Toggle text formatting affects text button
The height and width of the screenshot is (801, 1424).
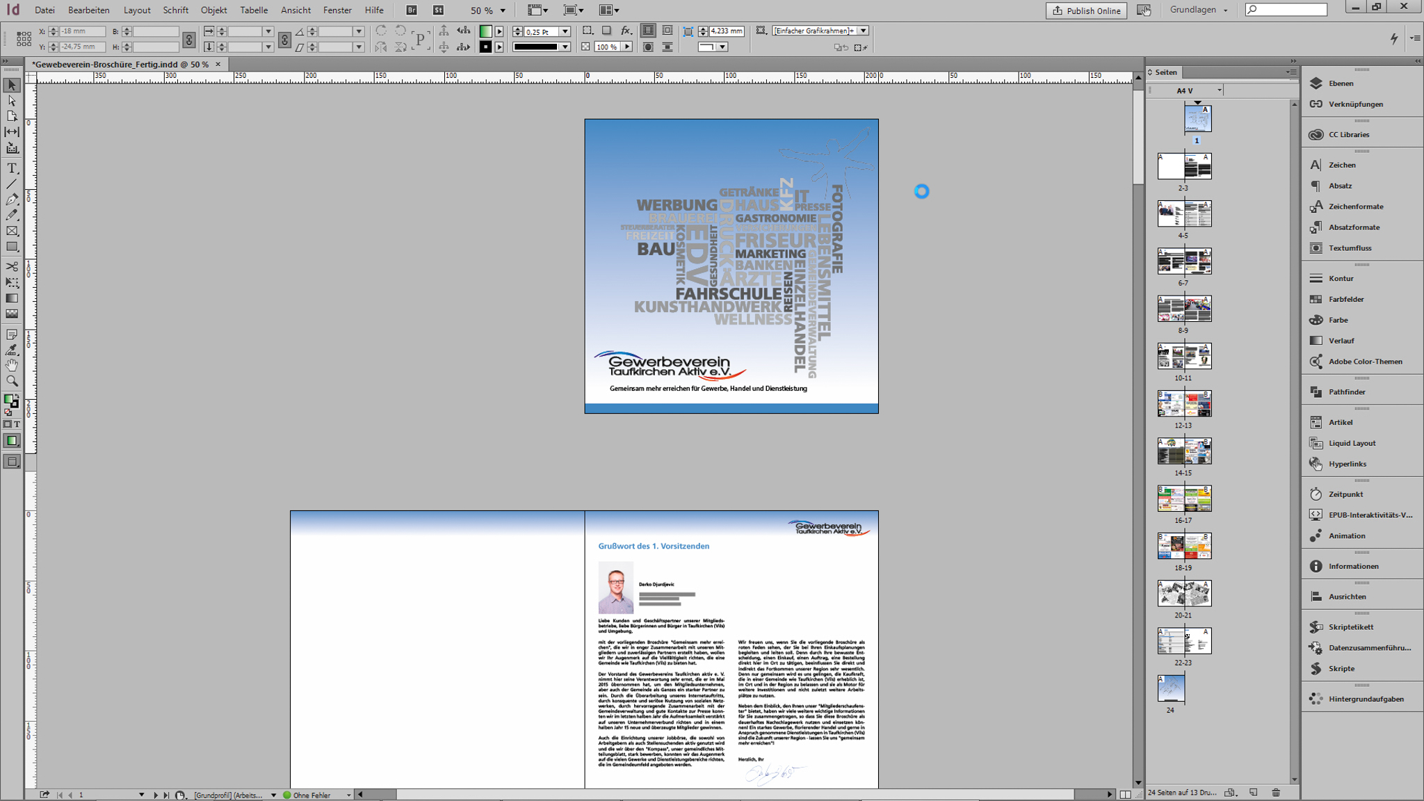point(17,424)
